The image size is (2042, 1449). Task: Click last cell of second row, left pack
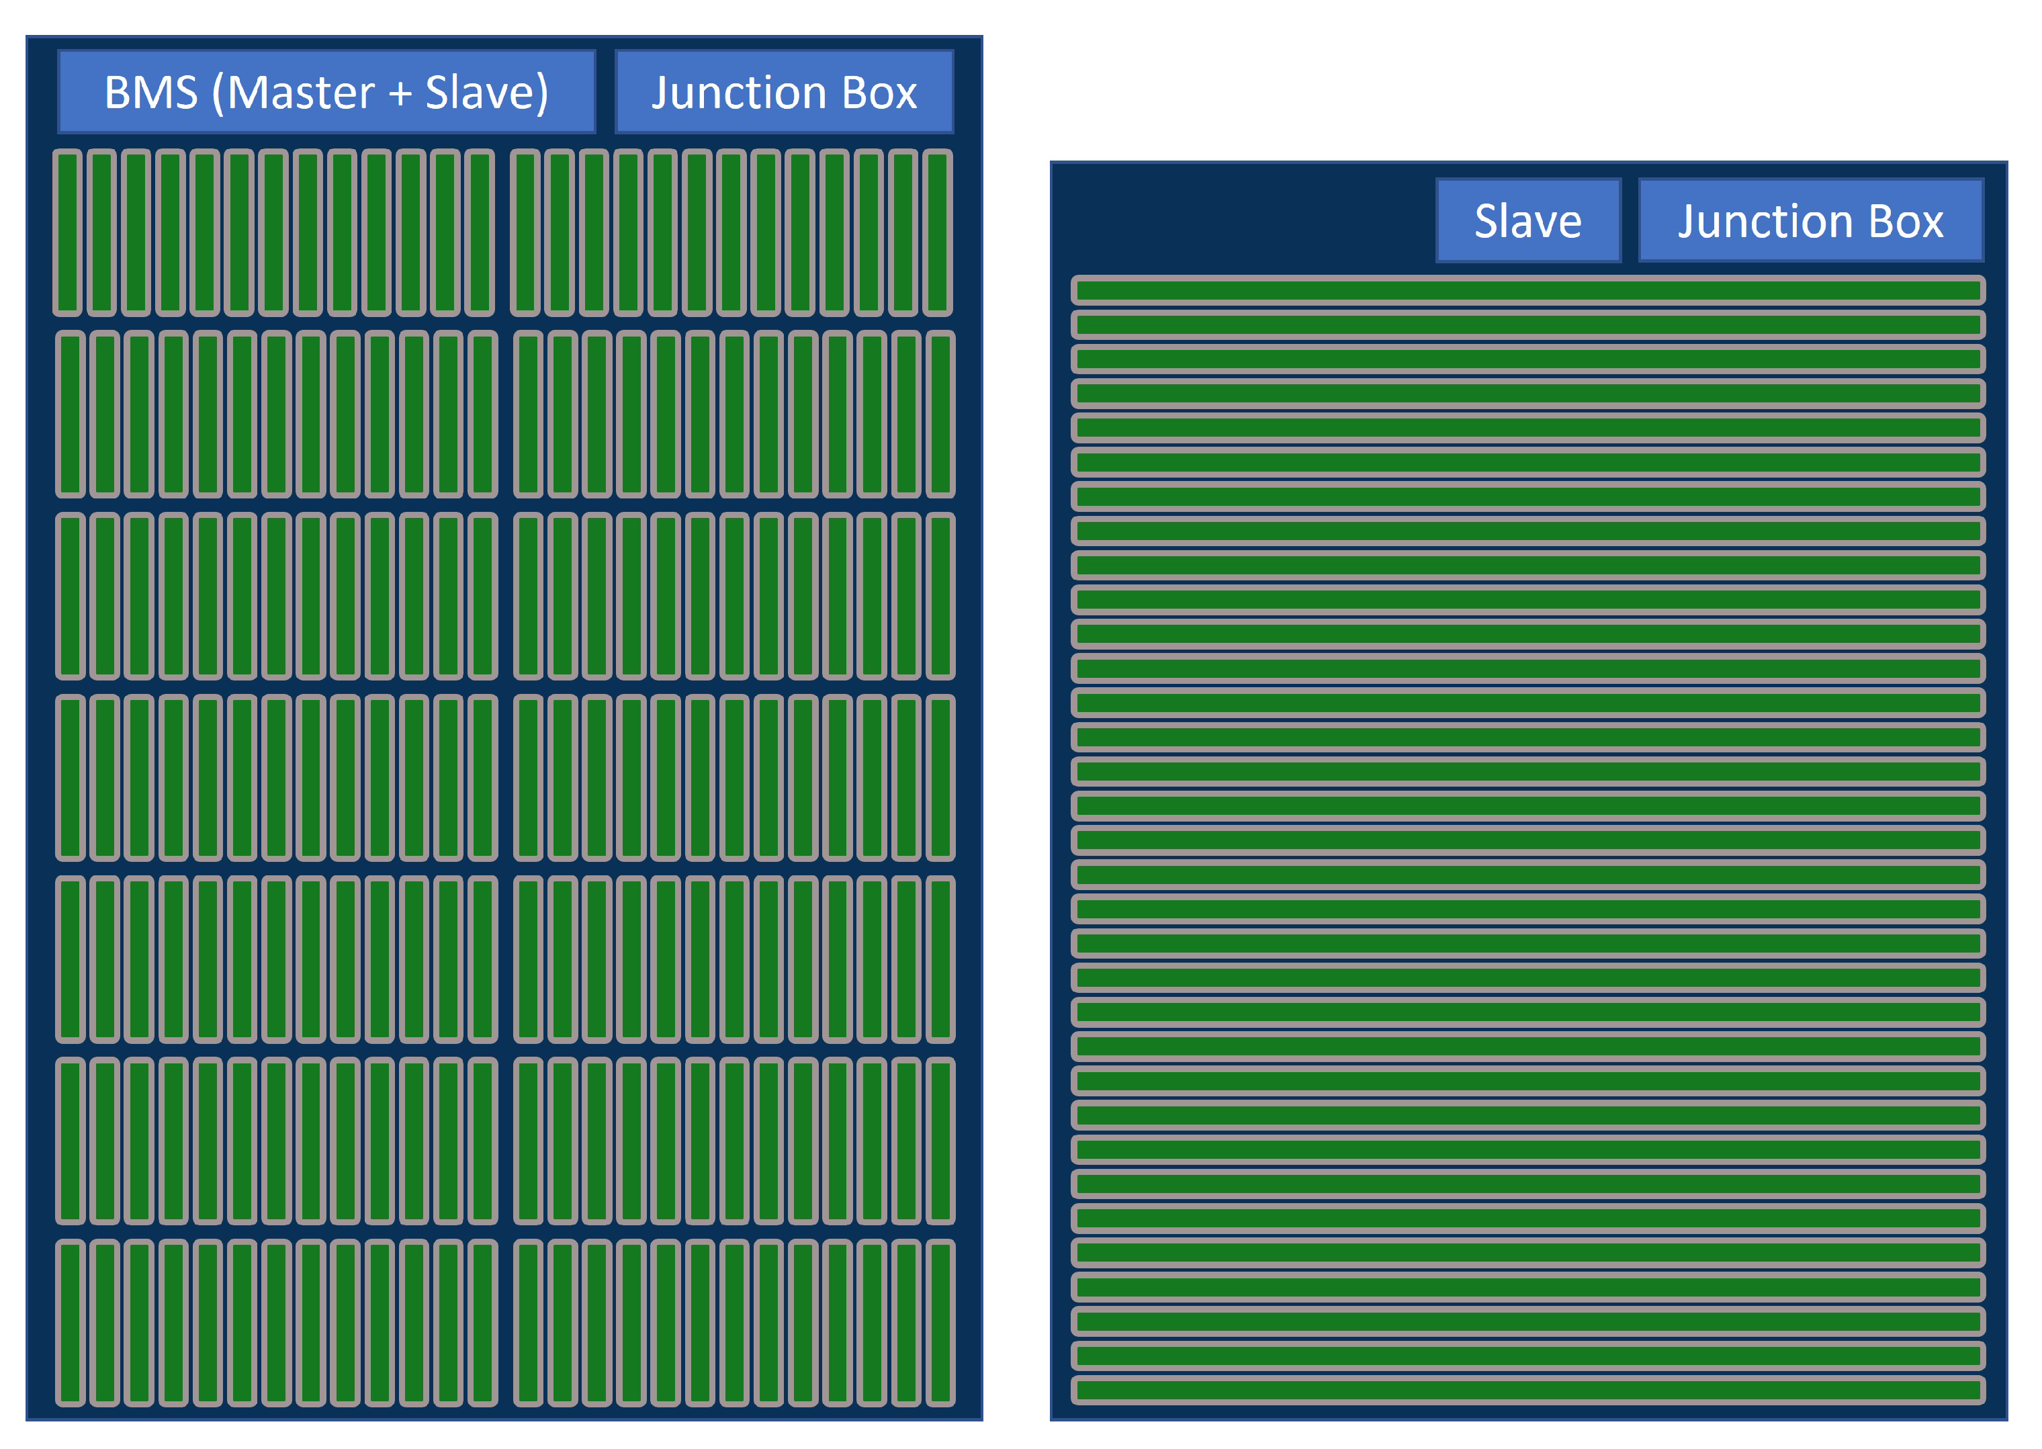[x=940, y=414]
